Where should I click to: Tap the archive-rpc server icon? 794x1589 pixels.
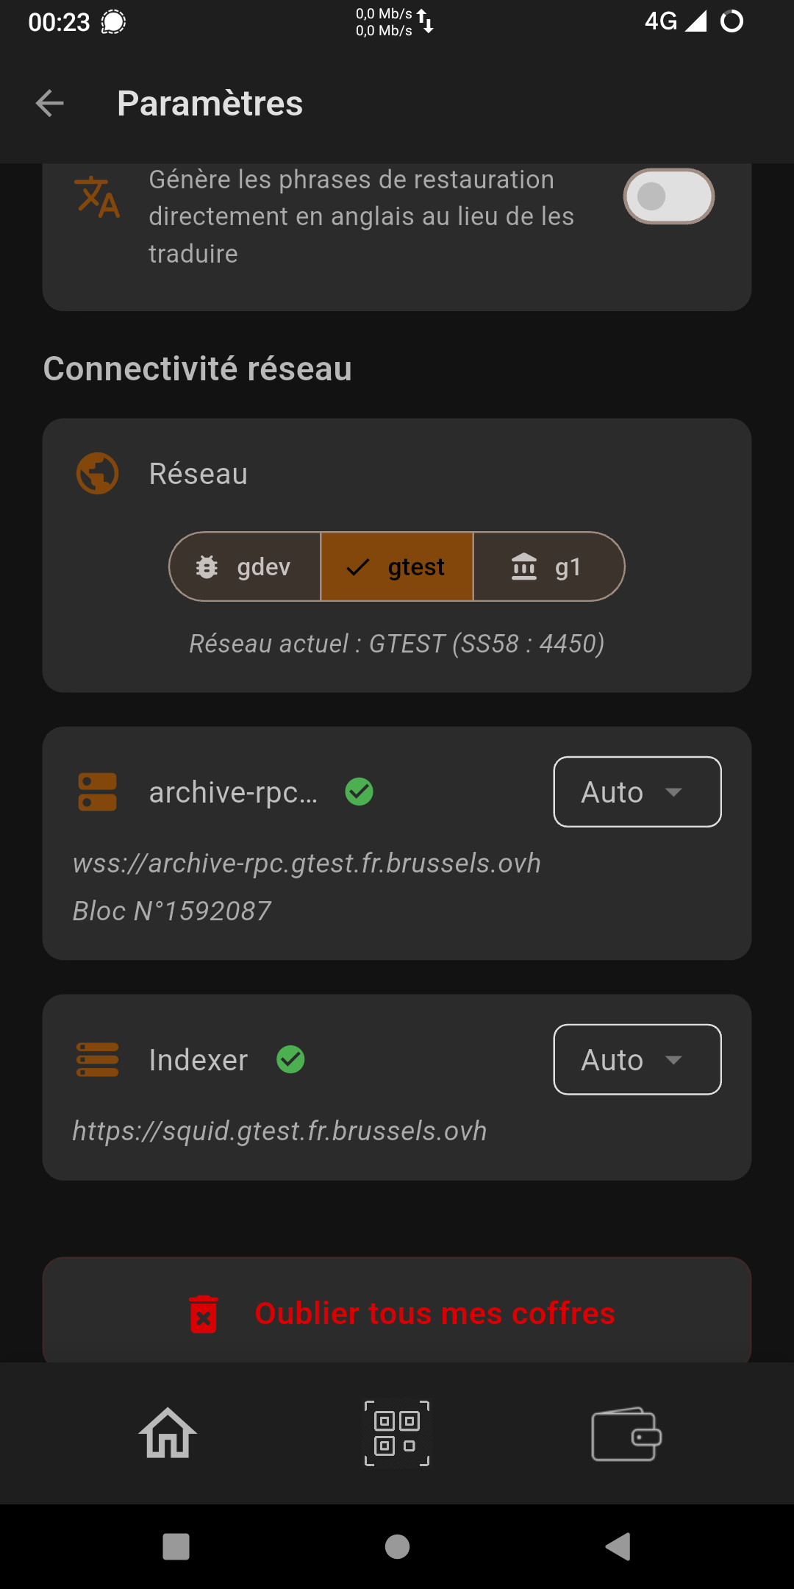click(x=98, y=792)
